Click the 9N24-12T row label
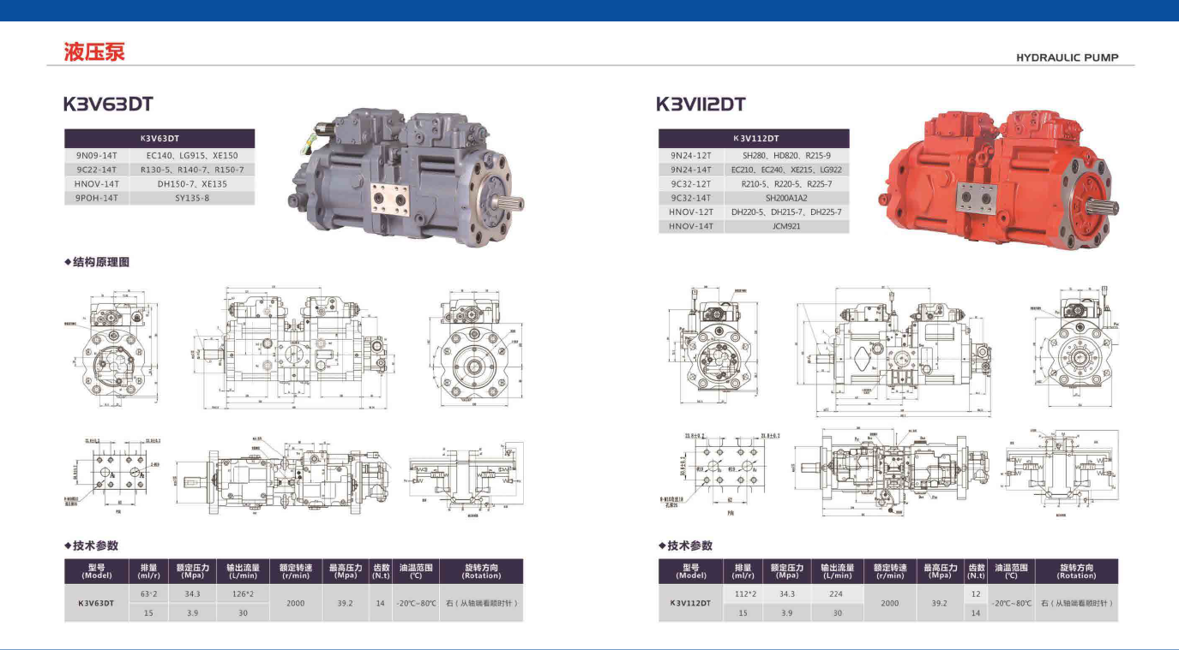 pyautogui.click(x=691, y=156)
